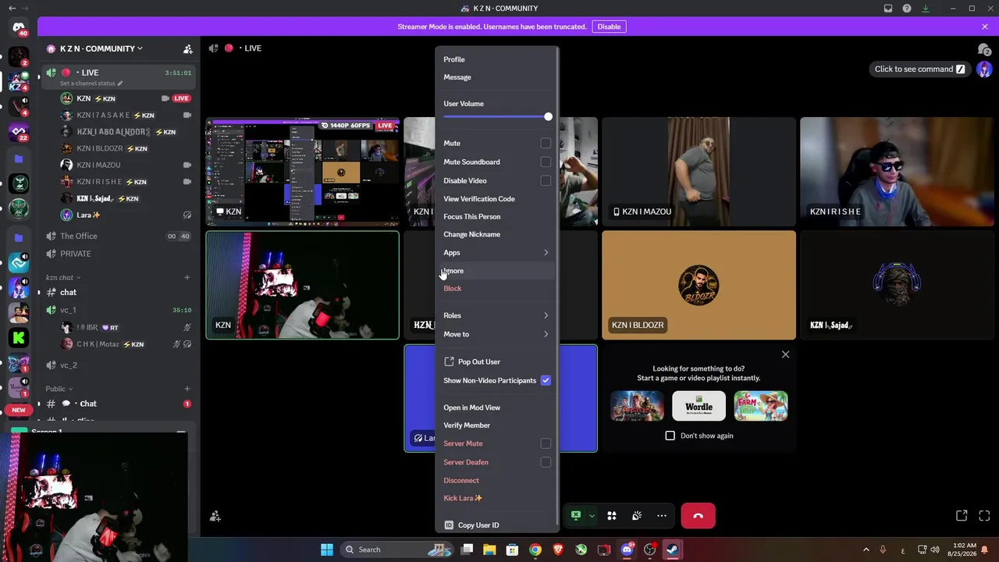Open the K Z N · COMMUNITY server dropdown
This screenshot has height=562, width=999.
coord(101,48)
